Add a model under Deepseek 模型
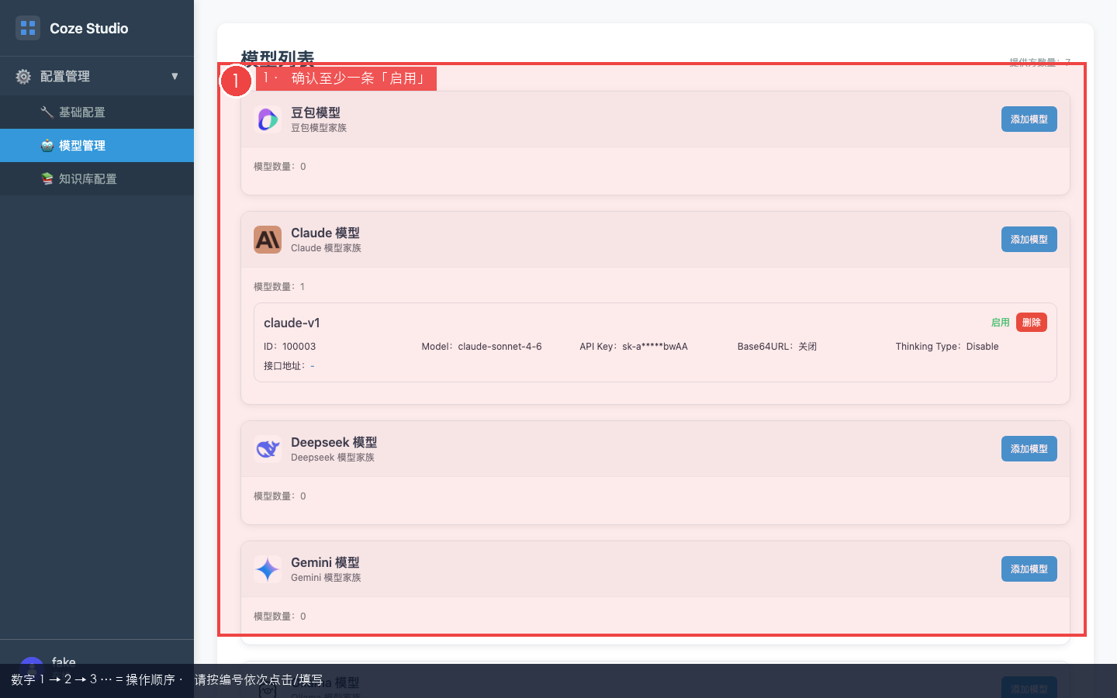This screenshot has height=698, width=1117. (1029, 449)
